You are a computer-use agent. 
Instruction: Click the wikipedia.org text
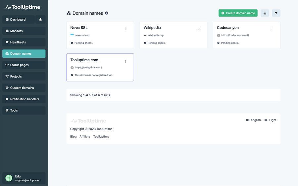156,35
